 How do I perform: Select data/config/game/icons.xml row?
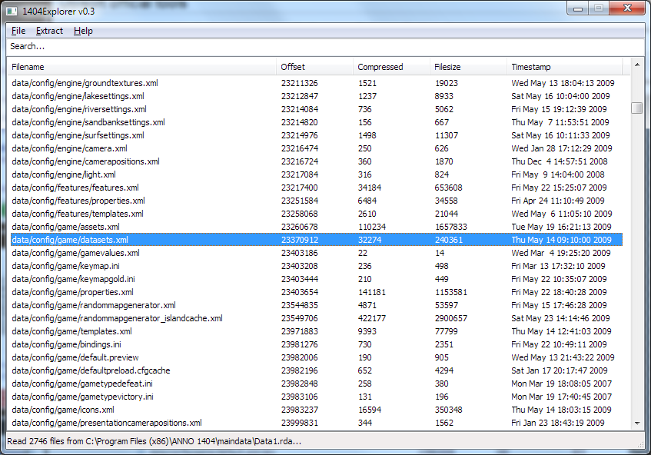[317, 410]
